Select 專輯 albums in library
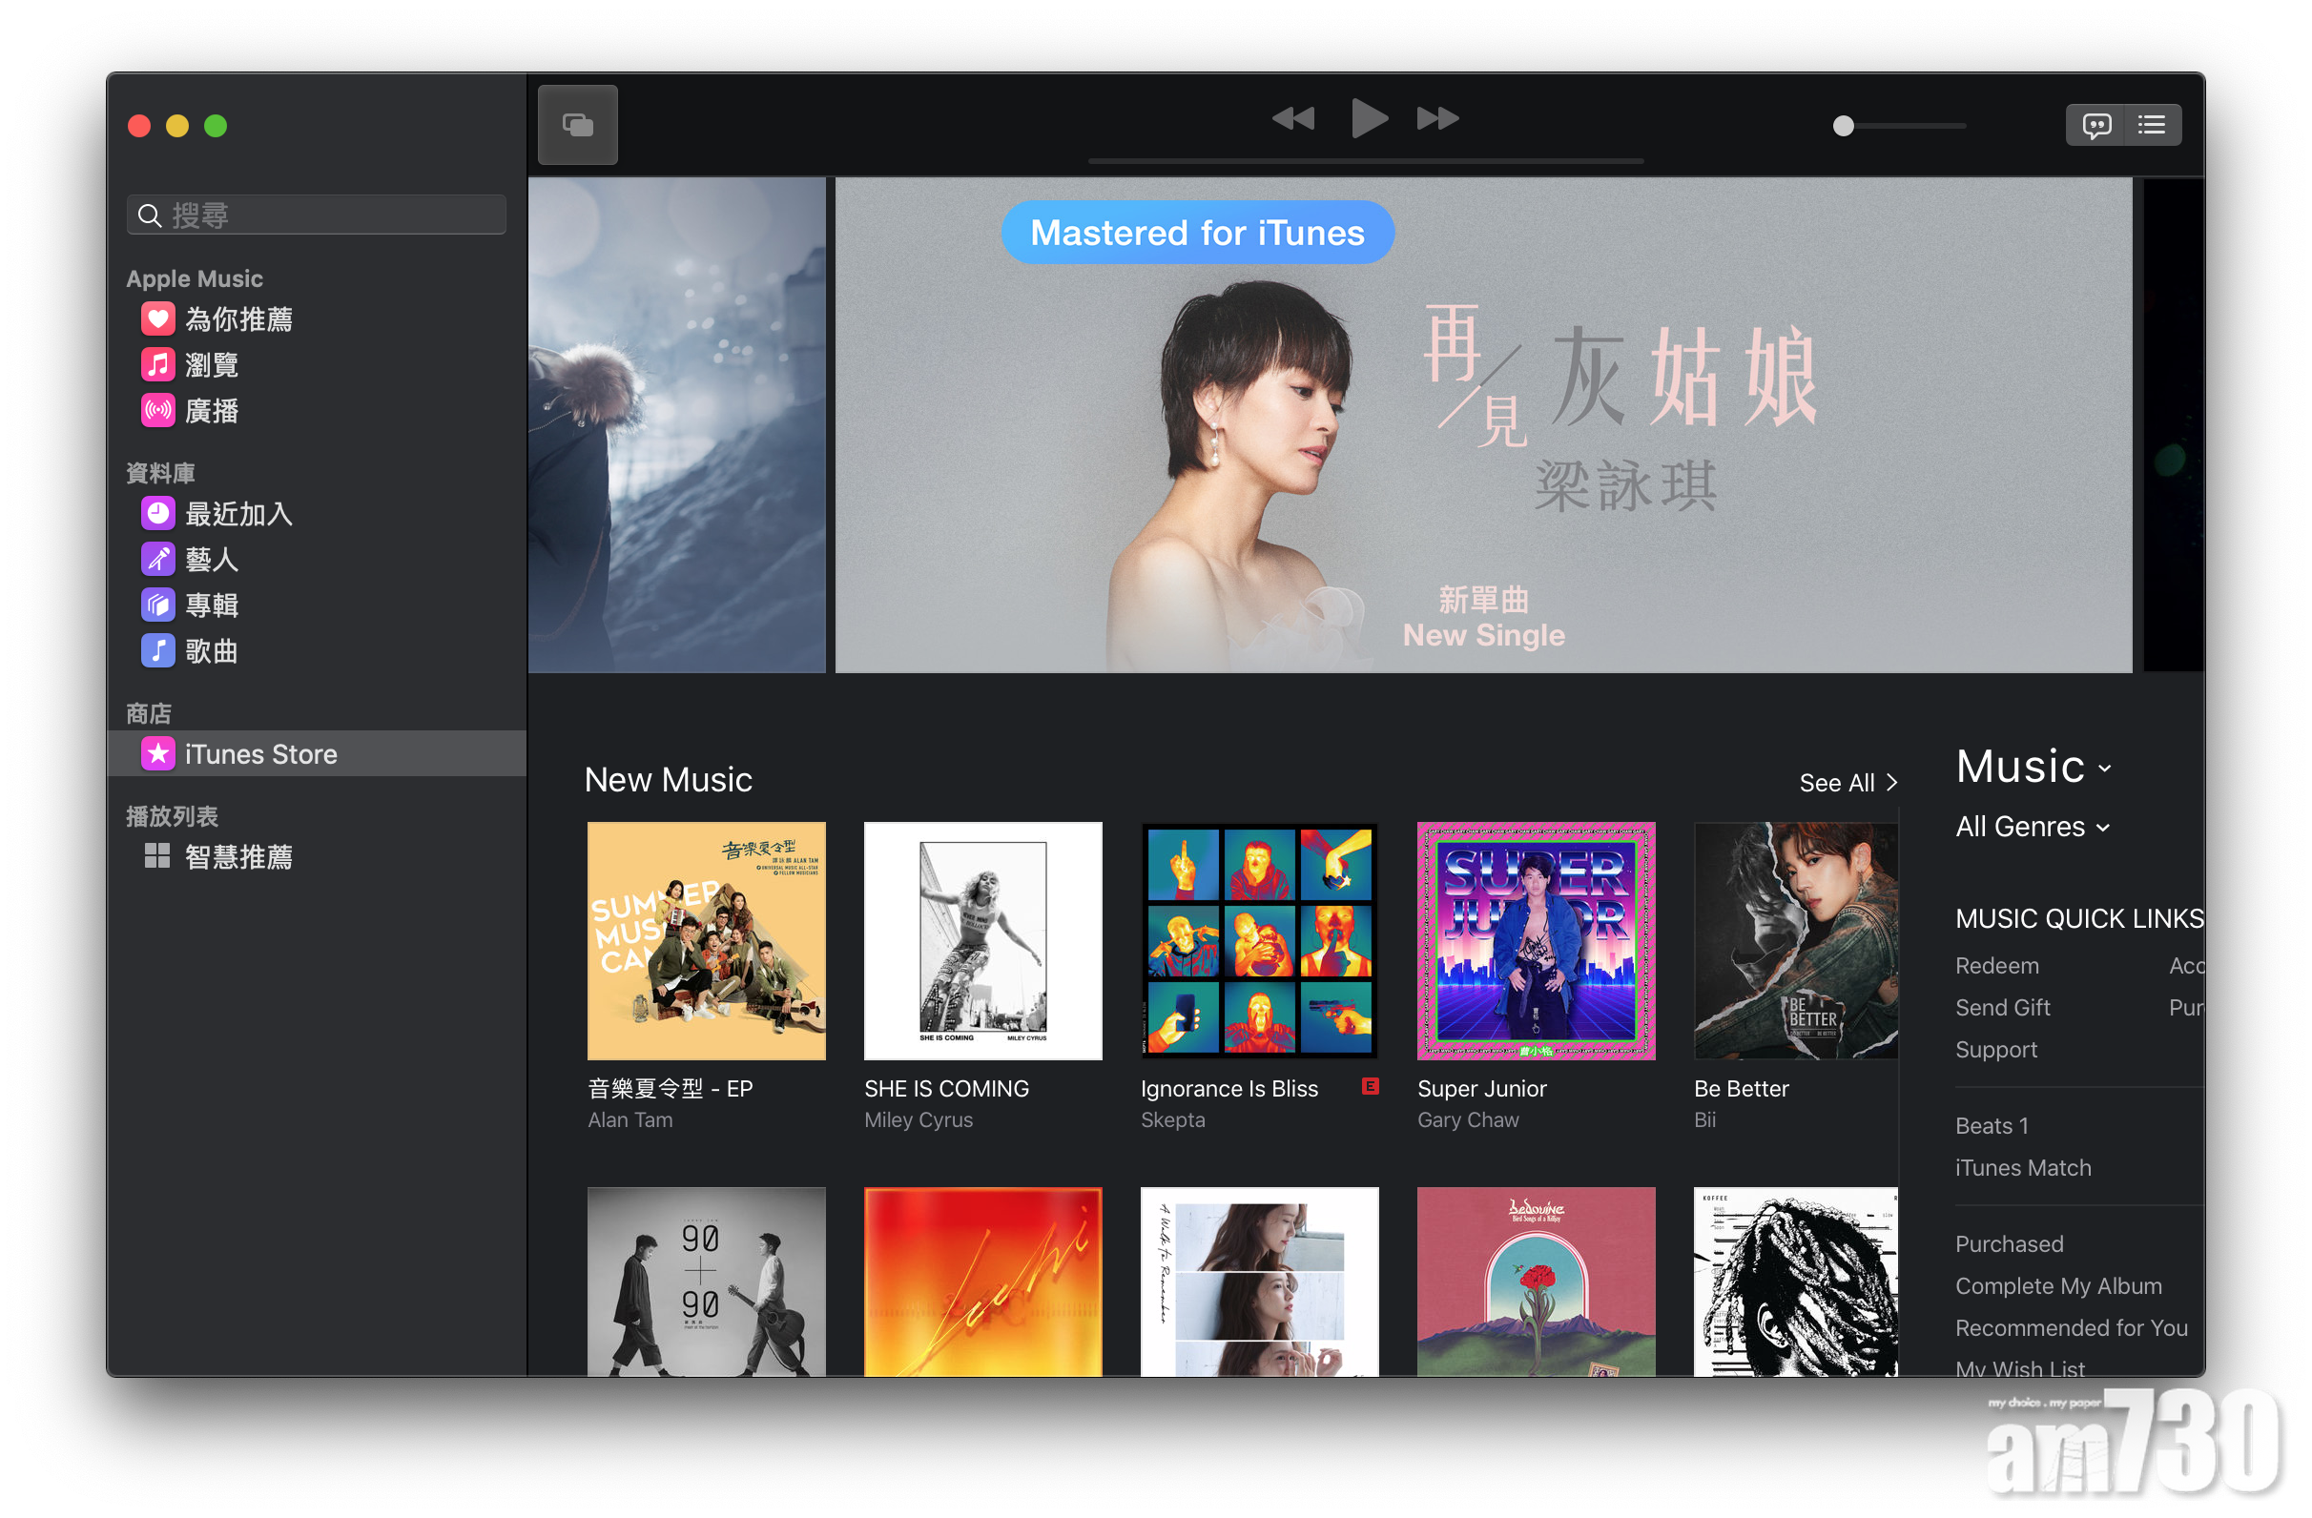Image resolution: width=2312 pixels, height=1518 pixels. 212,605
